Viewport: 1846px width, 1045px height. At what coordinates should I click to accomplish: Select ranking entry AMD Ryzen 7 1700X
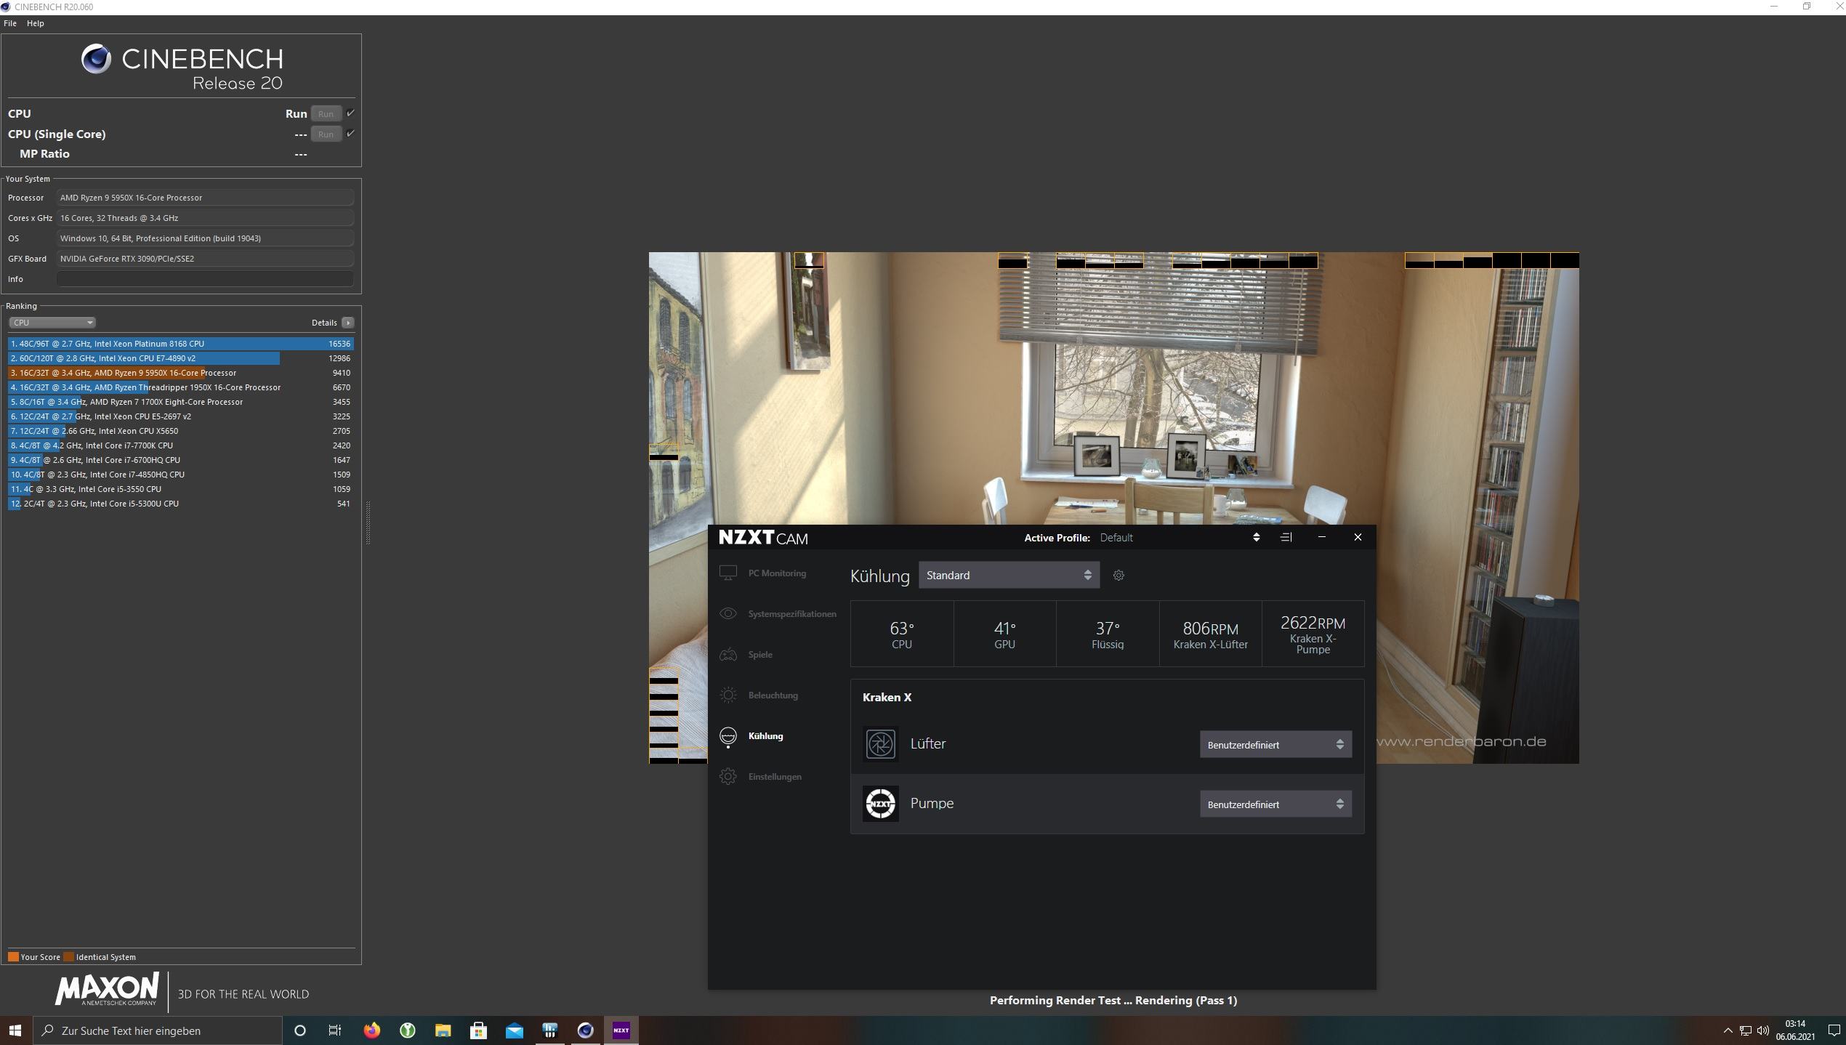tap(181, 401)
